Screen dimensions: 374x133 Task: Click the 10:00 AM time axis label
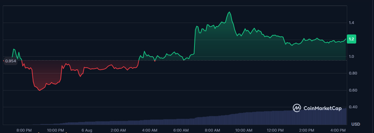tap(244, 130)
